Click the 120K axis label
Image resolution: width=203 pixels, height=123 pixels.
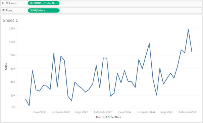[12, 28]
